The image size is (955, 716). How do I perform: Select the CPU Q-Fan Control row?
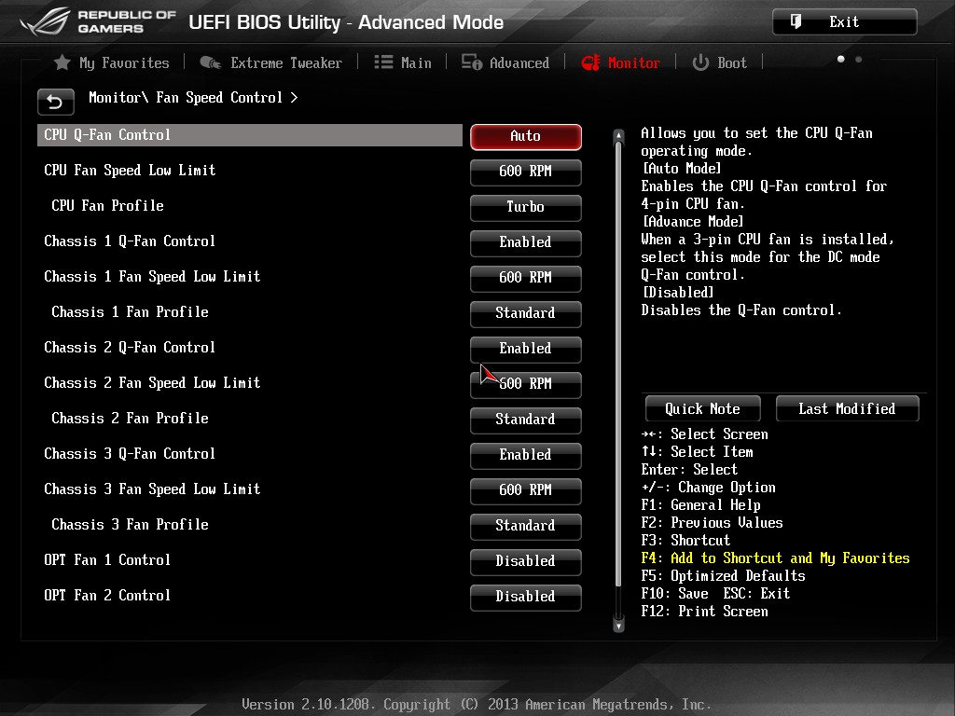pos(250,135)
